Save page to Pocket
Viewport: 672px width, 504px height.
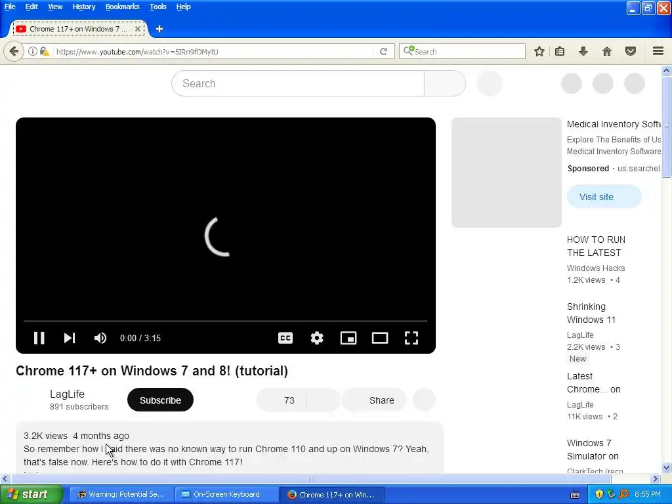[631, 51]
